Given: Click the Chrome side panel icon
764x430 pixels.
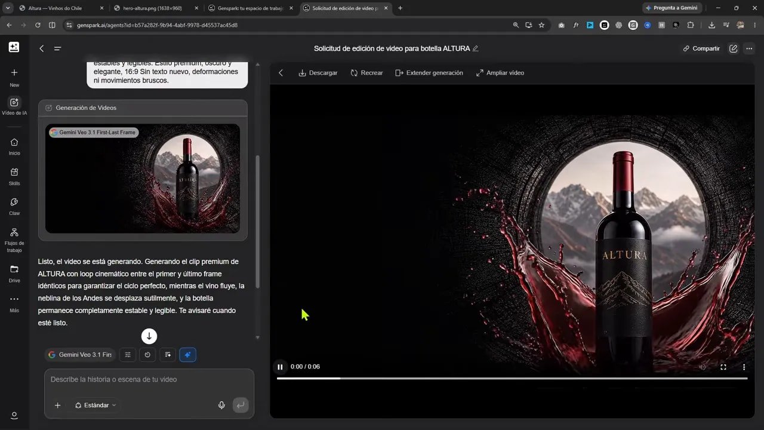Looking at the screenshot, I should pyautogui.click(x=52, y=25).
